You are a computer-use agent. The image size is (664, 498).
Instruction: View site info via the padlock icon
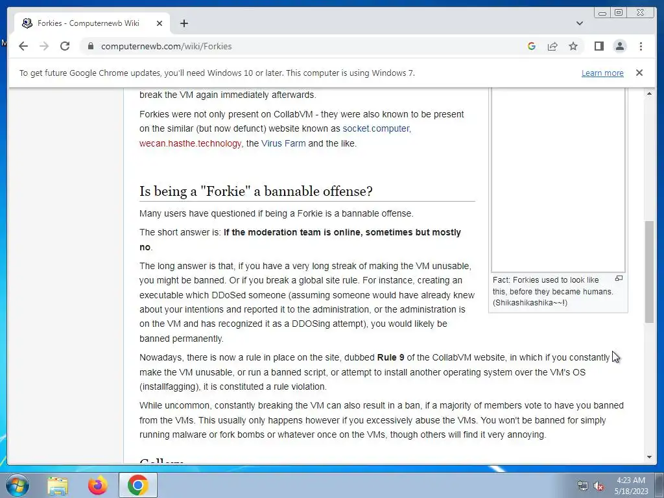90,46
